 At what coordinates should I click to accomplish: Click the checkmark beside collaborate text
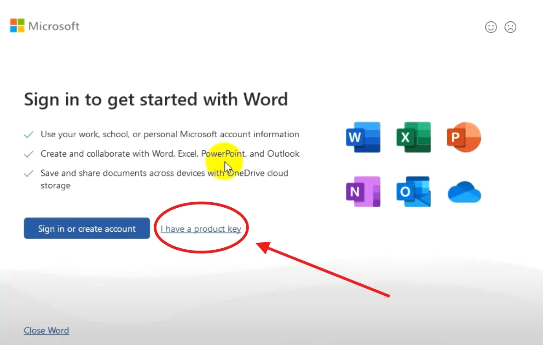[29, 153]
